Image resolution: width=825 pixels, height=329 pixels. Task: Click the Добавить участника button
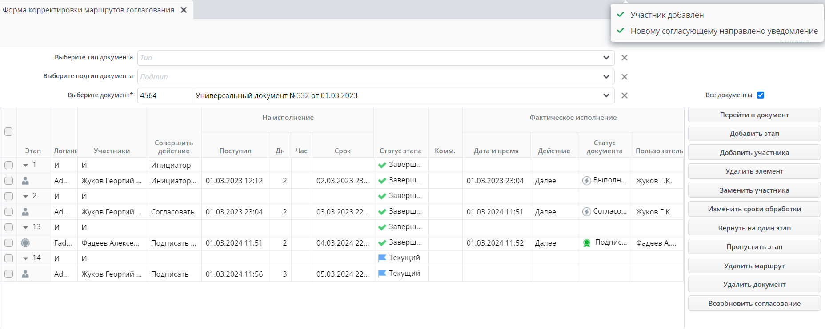pyautogui.click(x=754, y=152)
